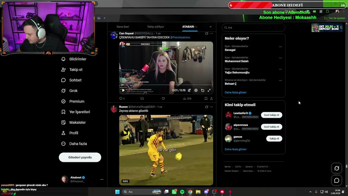Share Can Soysal's post

click(x=211, y=99)
